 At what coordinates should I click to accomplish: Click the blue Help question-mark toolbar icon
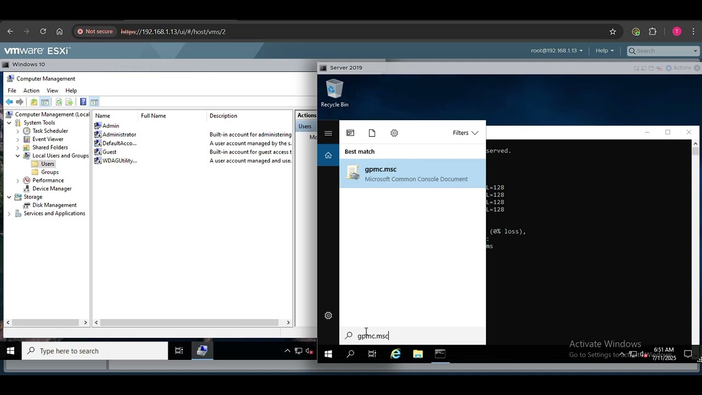(x=83, y=102)
